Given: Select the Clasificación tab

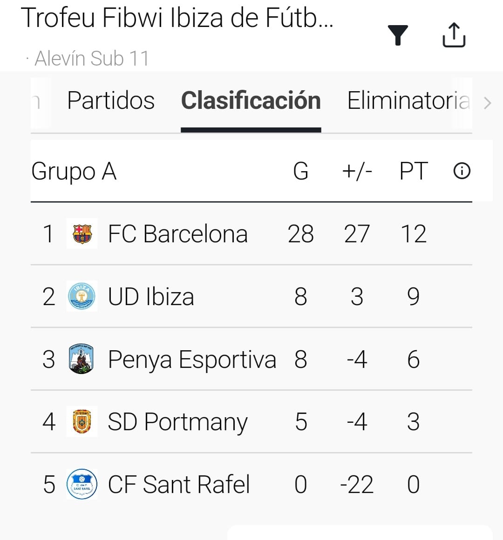Looking at the screenshot, I should 251,100.
